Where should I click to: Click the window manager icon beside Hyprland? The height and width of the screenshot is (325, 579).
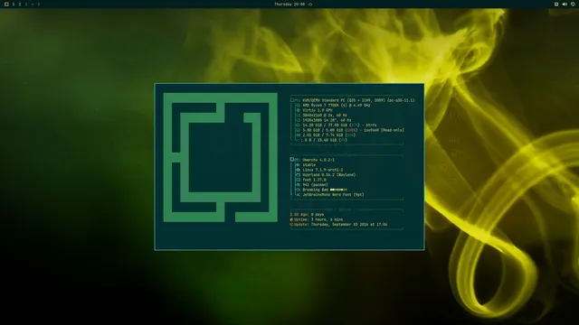click(x=299, y=174)
